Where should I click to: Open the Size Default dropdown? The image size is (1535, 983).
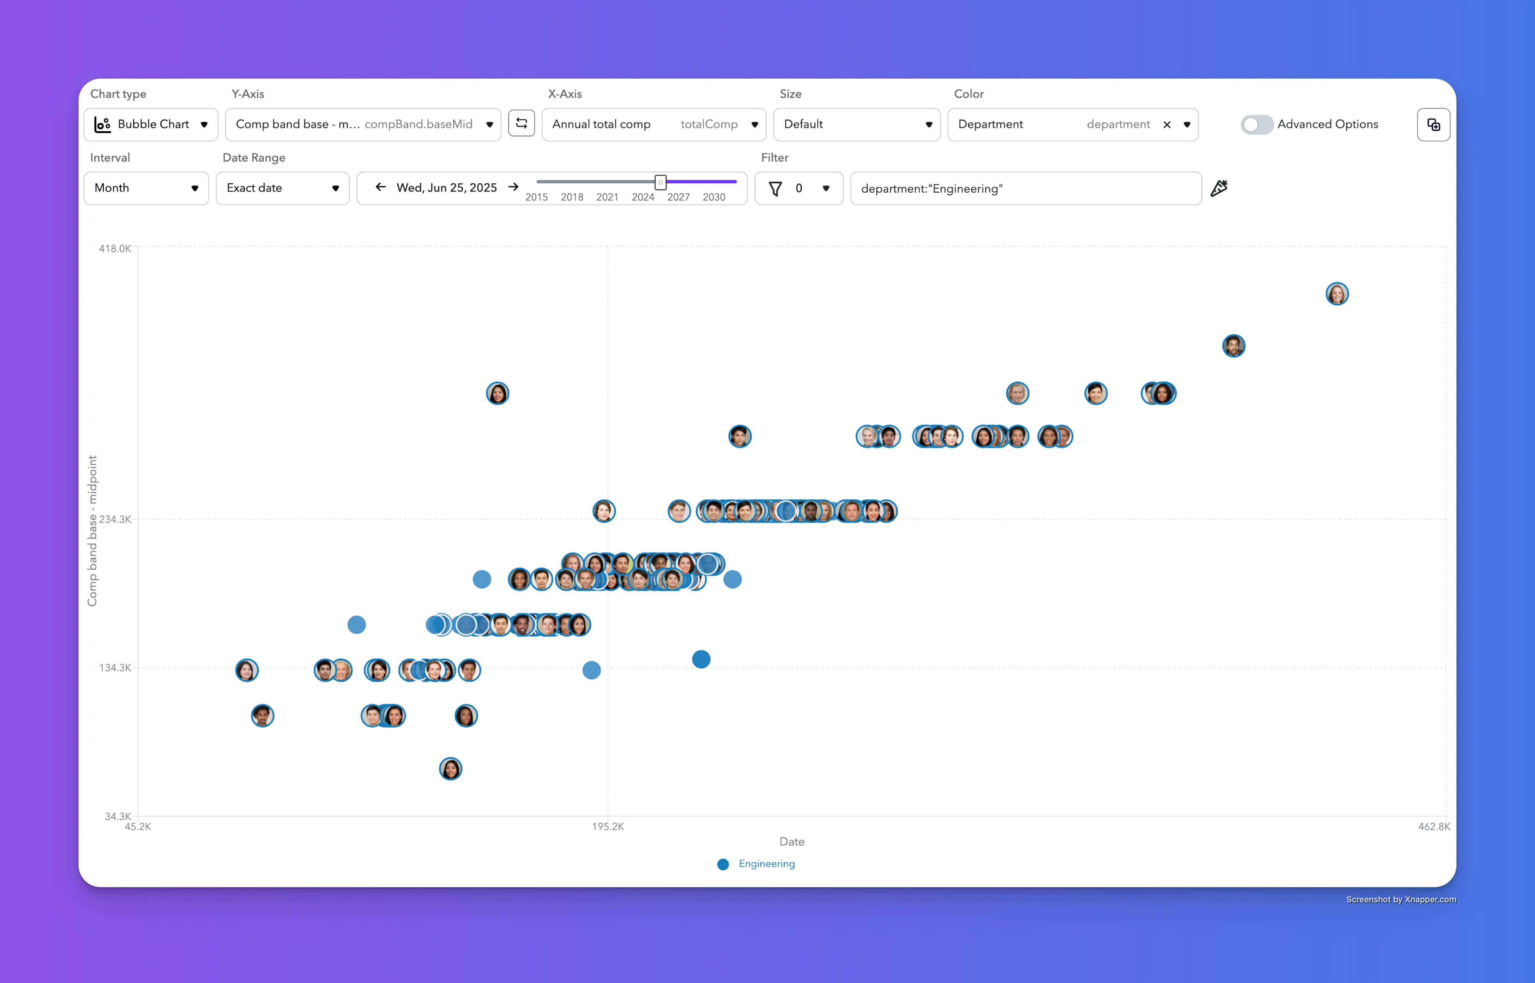tap(857, 124)
